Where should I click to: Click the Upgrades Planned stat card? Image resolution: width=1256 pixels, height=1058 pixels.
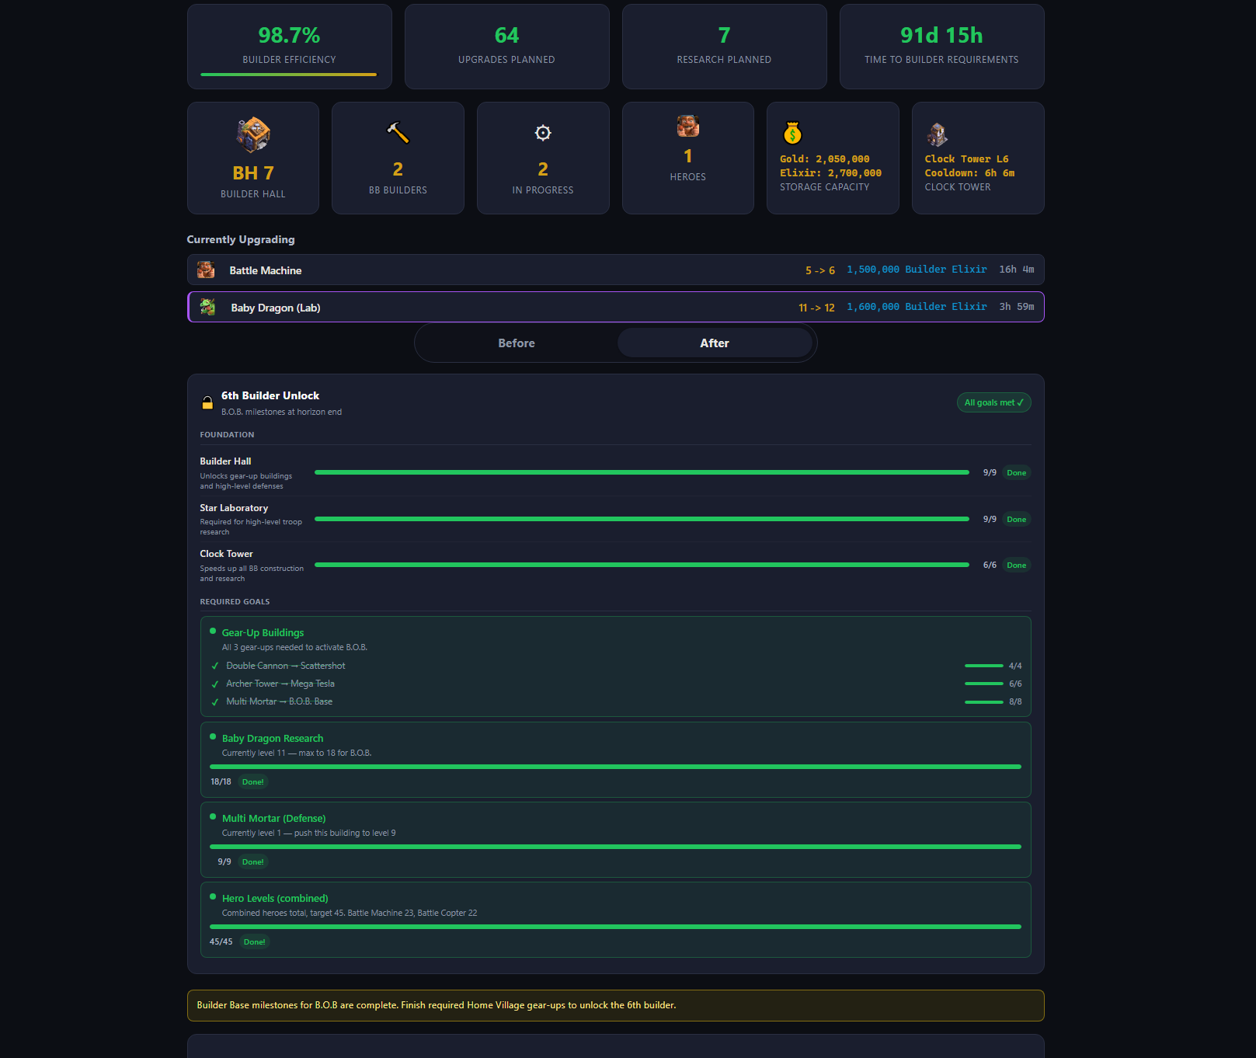(506, 47)
